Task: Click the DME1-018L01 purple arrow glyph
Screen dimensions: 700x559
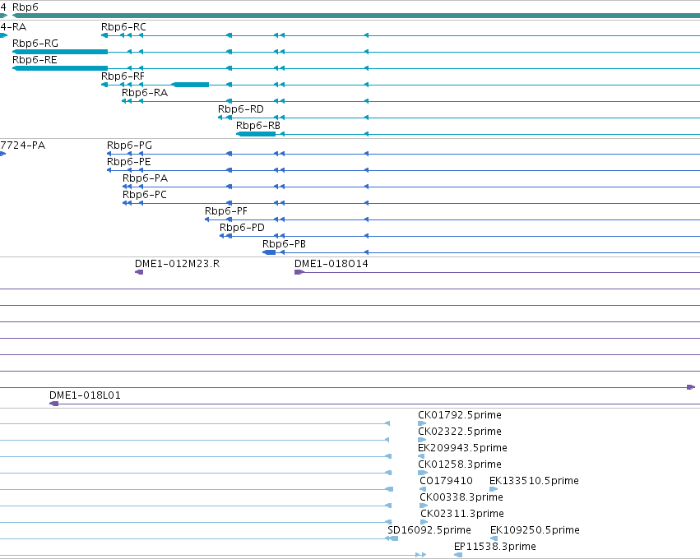Action: [x=54, y=404]
